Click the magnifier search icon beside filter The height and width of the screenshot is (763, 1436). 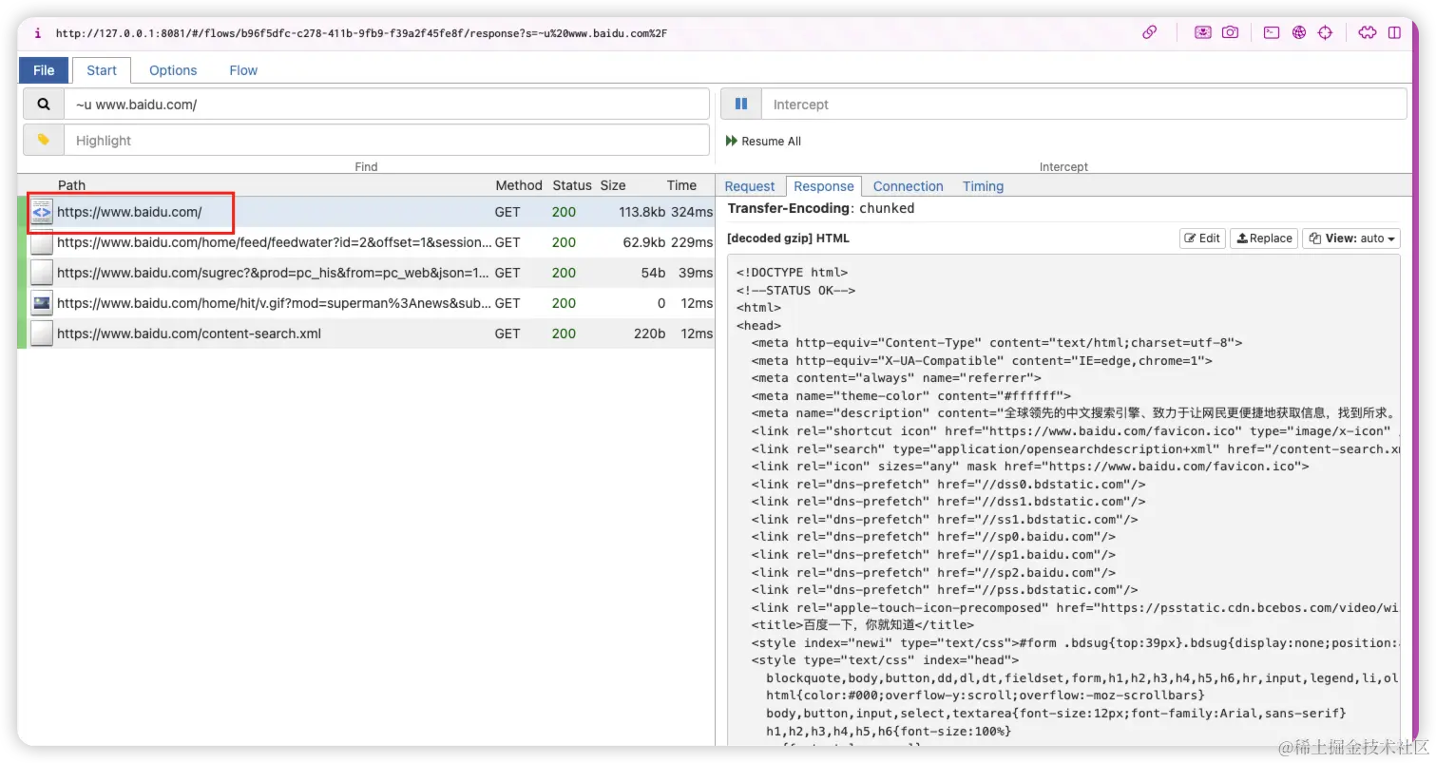point(44,105)
